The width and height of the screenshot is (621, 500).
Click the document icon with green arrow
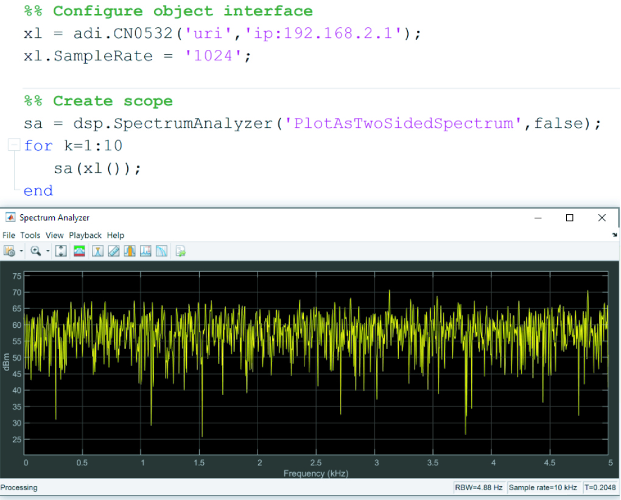180,251
